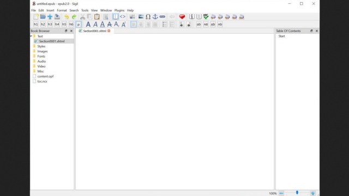
Task: Open the Tools menu
Action: pos(85,10)
